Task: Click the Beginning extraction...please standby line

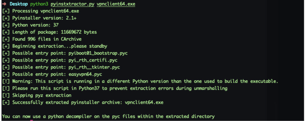Action: click(x=55, y=46)
